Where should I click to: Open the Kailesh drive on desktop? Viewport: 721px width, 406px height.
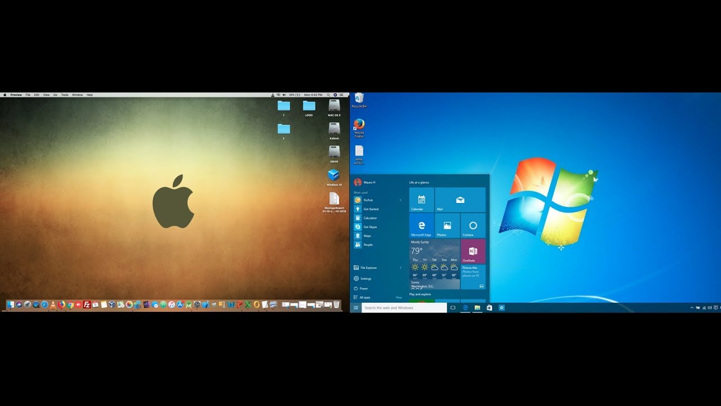tap(334, 131)
